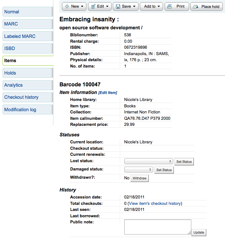Click the New plus icon in toolbar

(67, 6)
